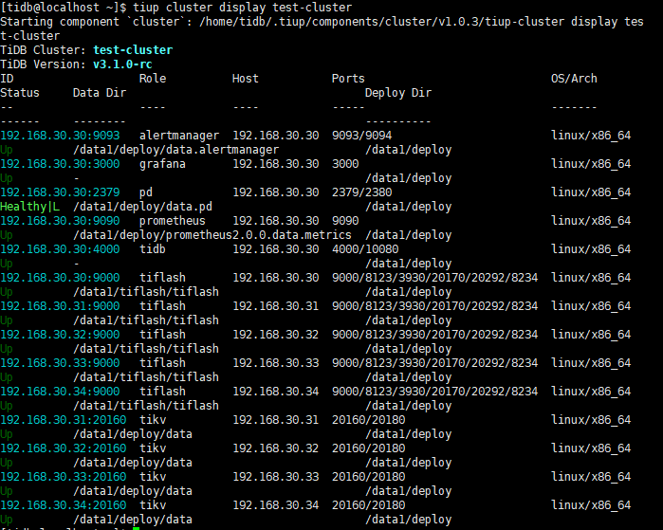Click the OS/Arch column header
663x530 pixels.
[574, 79]
